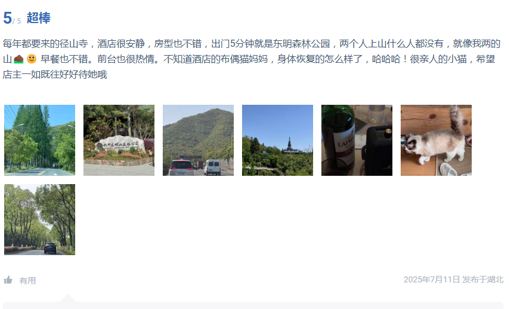Click the last line 店主一如既往好好待她哦
The height and width of the screenshot is (309, 509).
pos(55,75)
